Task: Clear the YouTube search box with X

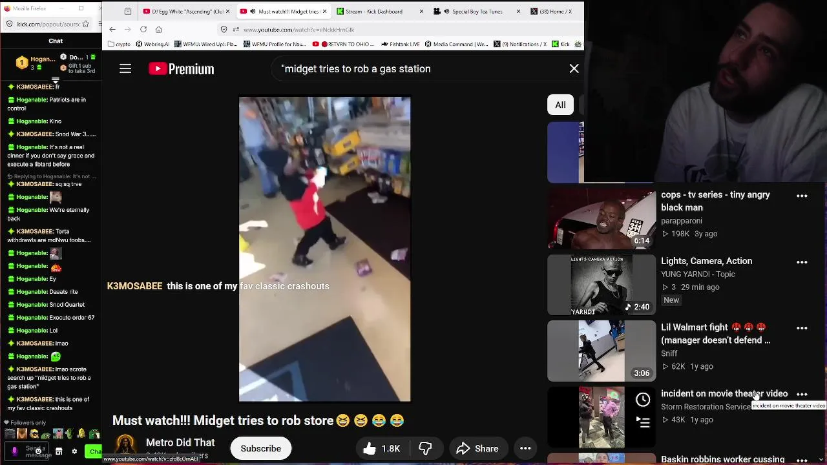Action: click(x=574, y=68)
